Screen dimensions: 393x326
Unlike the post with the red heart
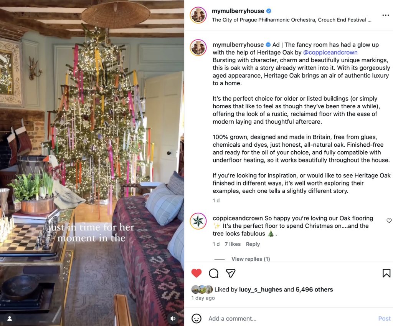pos(196,273)
